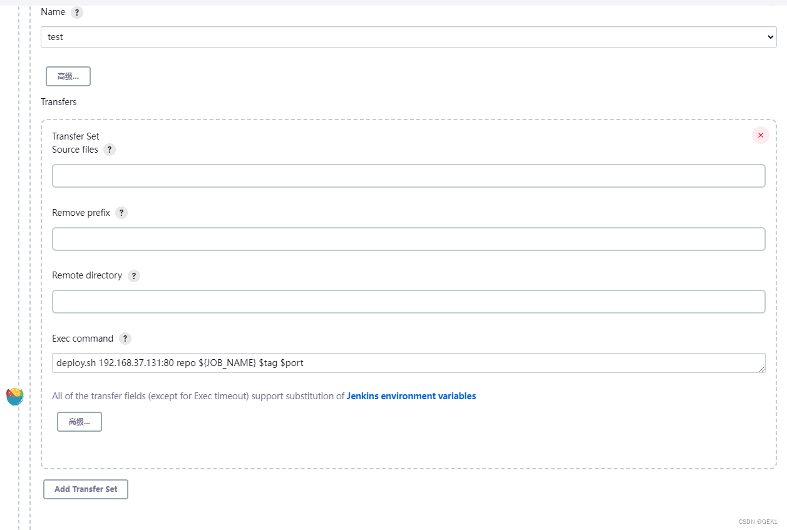Open help for Remote directory
Screen dimensions: 787x530
134,276
